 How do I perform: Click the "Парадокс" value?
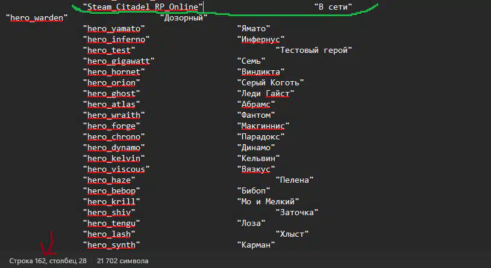tap(261, 137)
